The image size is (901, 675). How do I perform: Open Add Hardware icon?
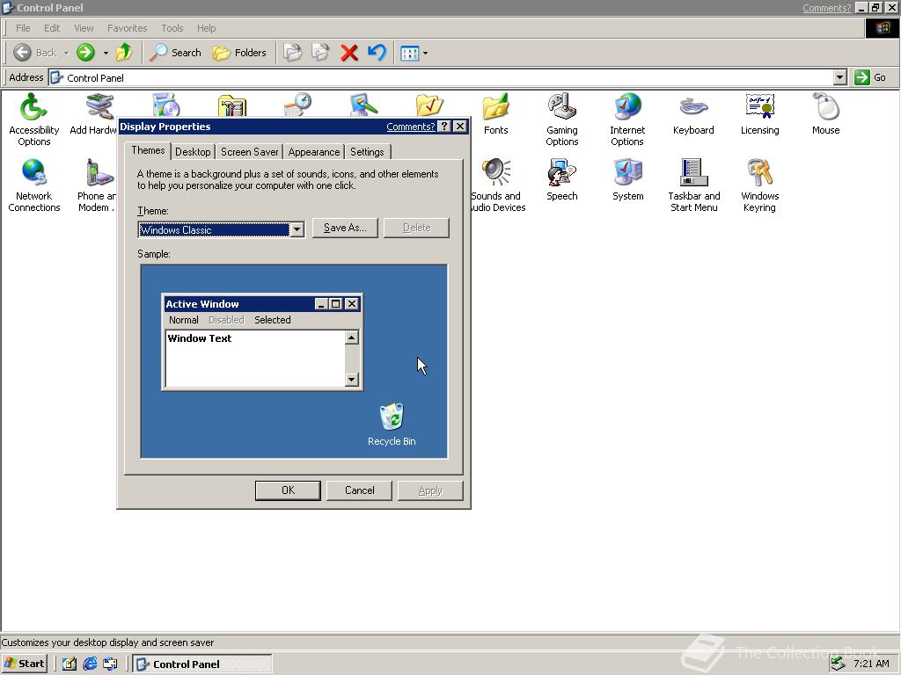coord(94,114)
